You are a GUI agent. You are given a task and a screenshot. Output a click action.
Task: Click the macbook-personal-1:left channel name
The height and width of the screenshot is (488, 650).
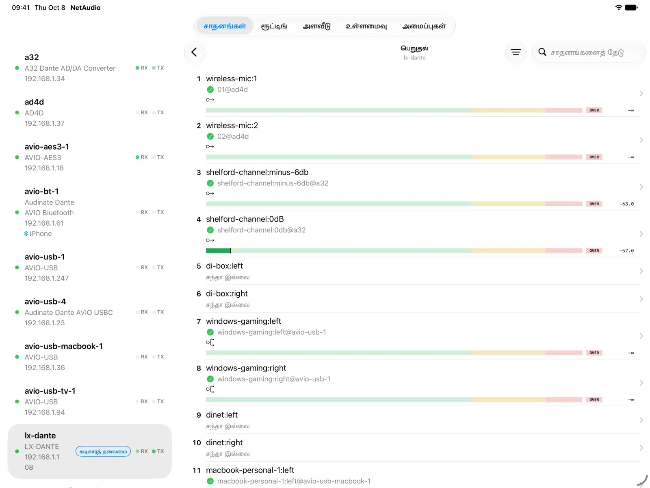point(250,470)
